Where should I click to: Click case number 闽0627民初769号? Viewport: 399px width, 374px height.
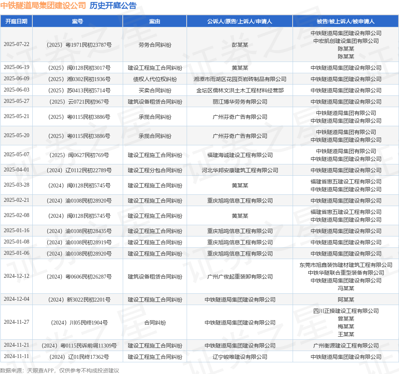click(x=79, y=155)
